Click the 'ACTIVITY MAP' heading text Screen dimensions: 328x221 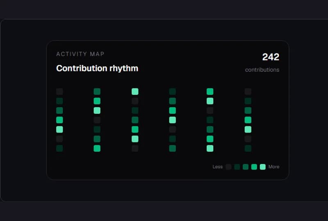point(80,54)
